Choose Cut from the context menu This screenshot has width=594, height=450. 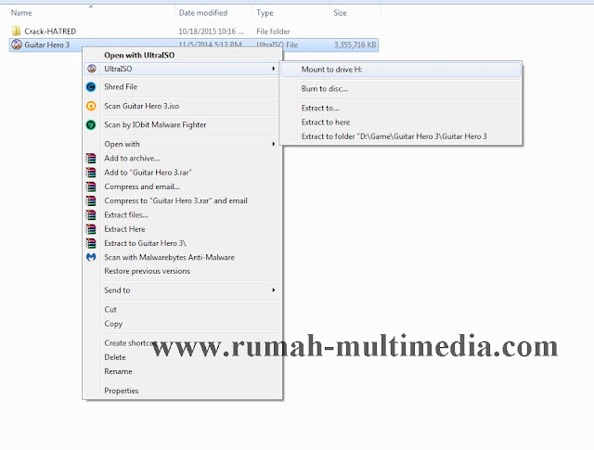coord(110,310)
